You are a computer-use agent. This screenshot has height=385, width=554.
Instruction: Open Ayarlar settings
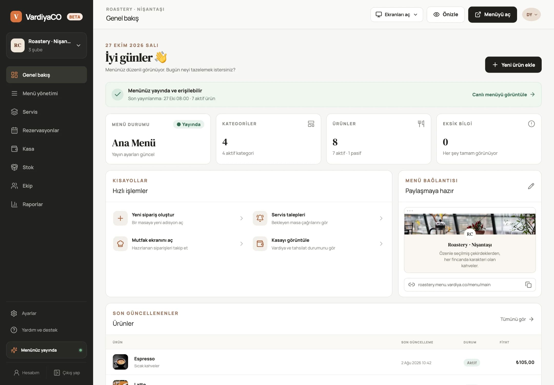[x=46, y=313]
